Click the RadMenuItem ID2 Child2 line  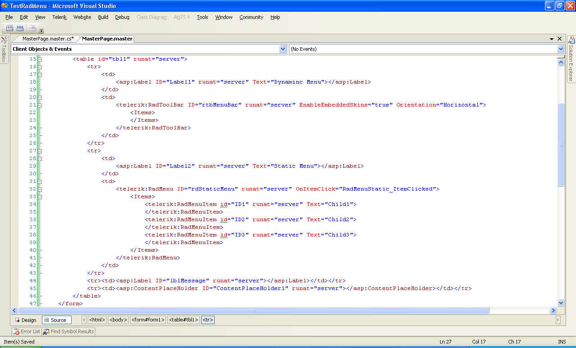251,219
